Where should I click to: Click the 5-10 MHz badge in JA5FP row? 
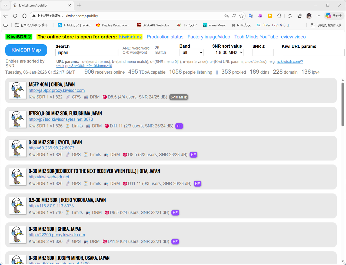[178, 97]
